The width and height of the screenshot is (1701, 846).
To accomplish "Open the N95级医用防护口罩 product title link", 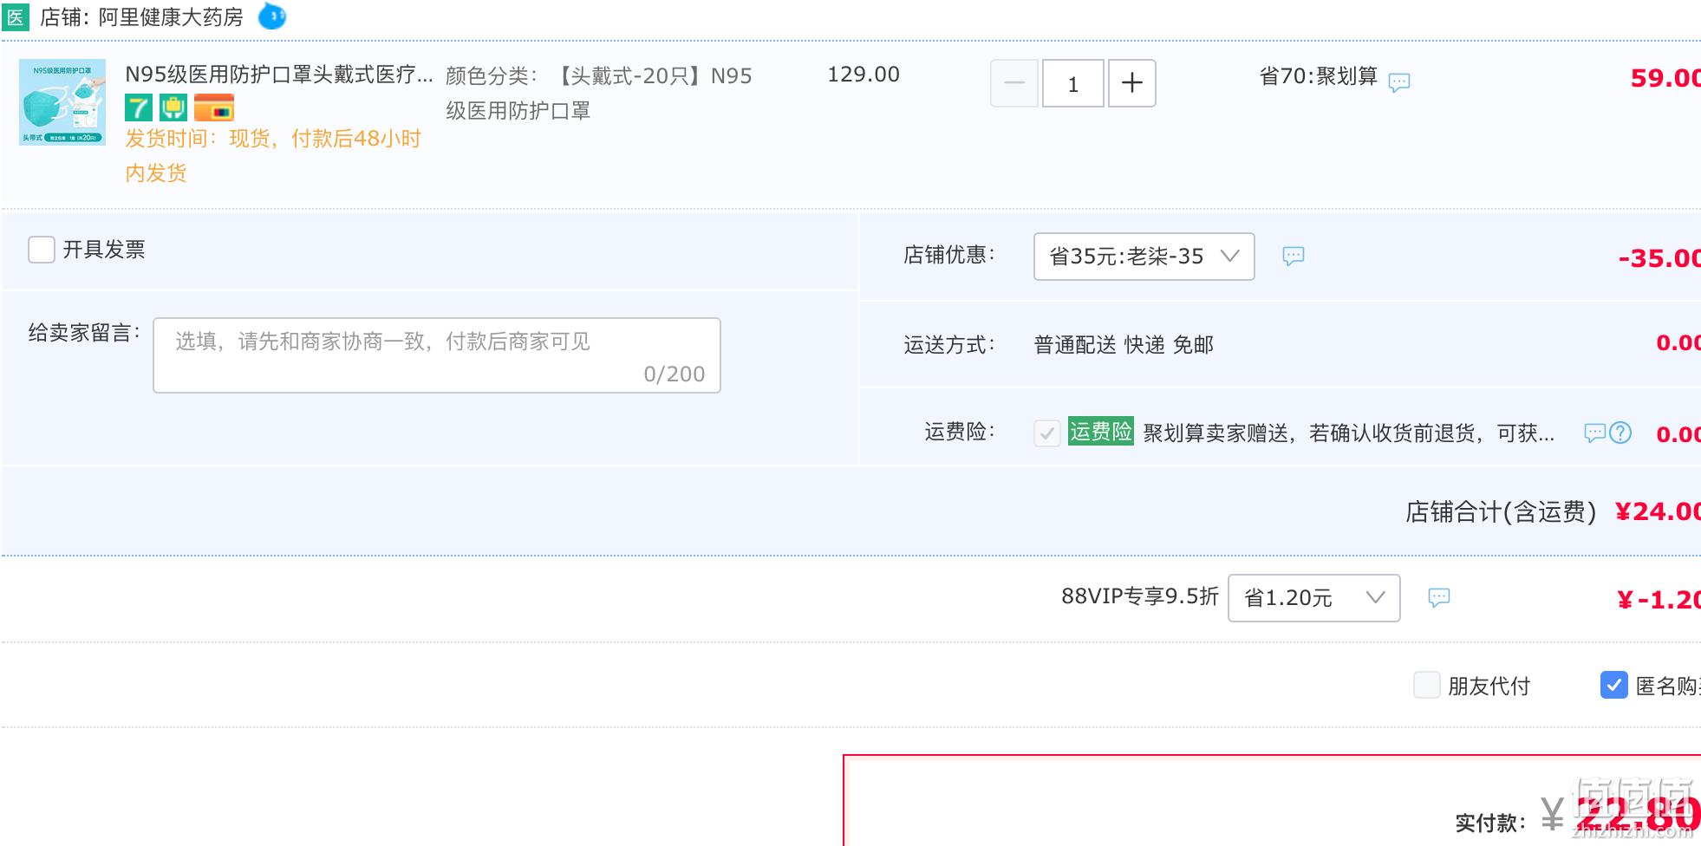I will [279, 75].
